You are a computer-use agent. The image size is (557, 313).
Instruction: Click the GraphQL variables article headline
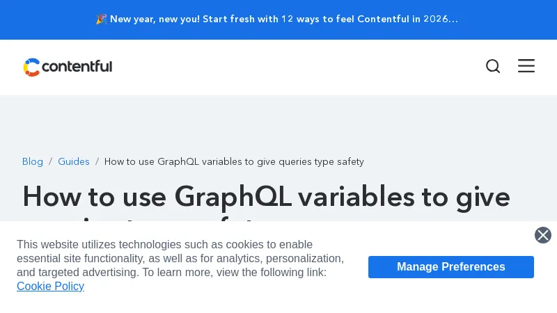click(266, 197)
